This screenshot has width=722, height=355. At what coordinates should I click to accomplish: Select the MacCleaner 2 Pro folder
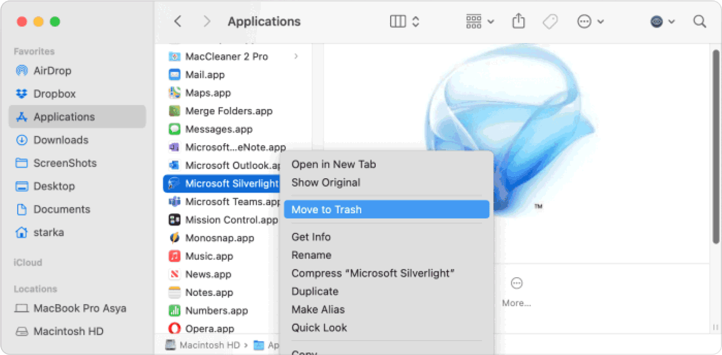coord(227,56)
